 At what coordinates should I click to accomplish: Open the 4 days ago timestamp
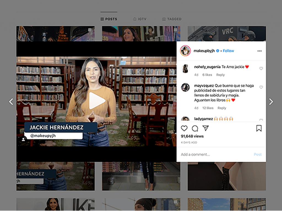coord(189,143)
